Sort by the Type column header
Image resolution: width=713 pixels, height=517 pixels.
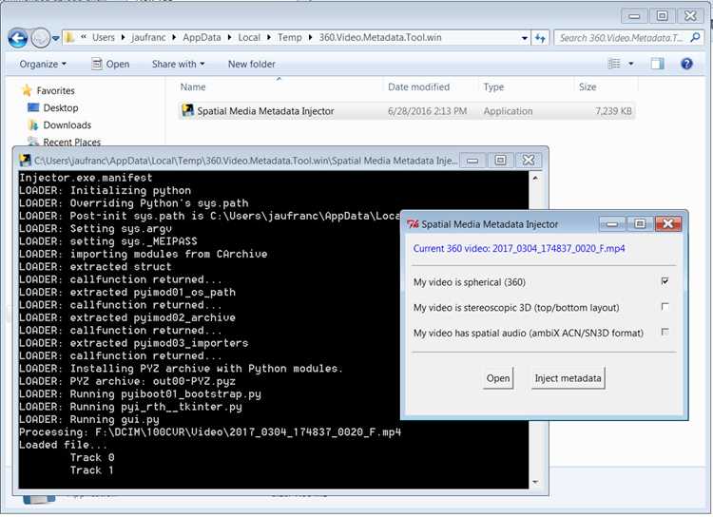(x=493, y=86)
